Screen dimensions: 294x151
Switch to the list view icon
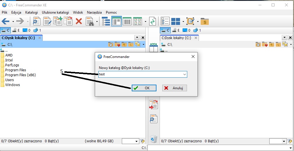coord(117,21)
